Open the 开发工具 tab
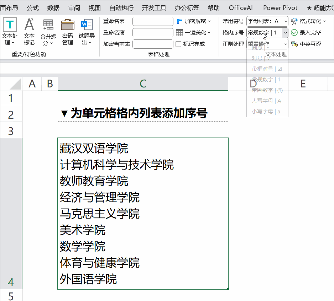This screenshot has width=334, height=301. pyautogui.click(x=154, y=8)
